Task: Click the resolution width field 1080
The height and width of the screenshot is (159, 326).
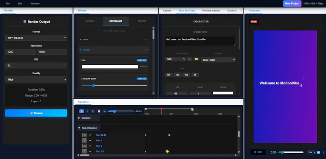Action: tap(20, 52)
